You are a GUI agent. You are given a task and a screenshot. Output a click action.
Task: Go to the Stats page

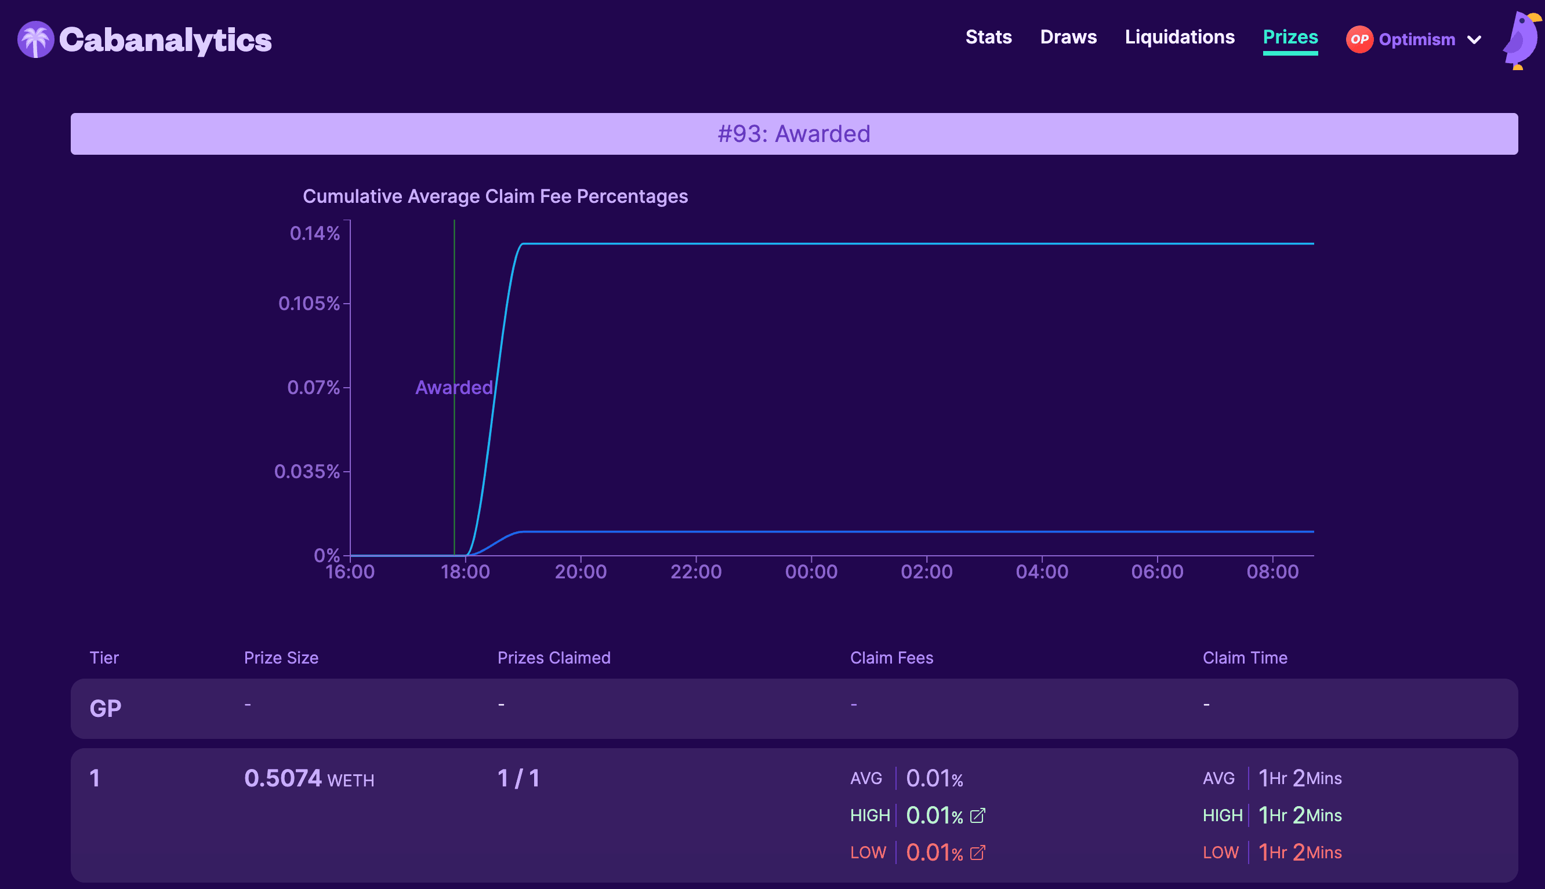pyautogui.click(x=988, y=37)
